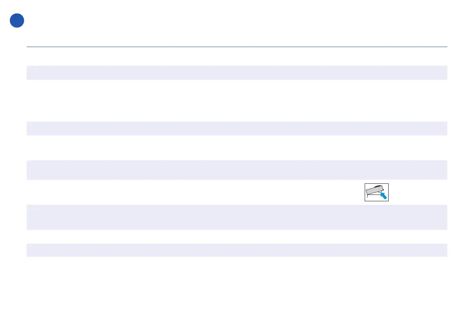Screen dimensions: 474x334
Task: Click the solid blue circle icon
Action: point(17,21)
